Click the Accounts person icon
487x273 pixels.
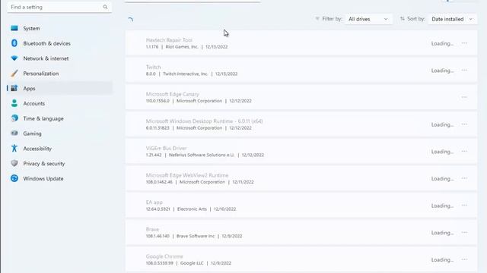pos(14,103)
